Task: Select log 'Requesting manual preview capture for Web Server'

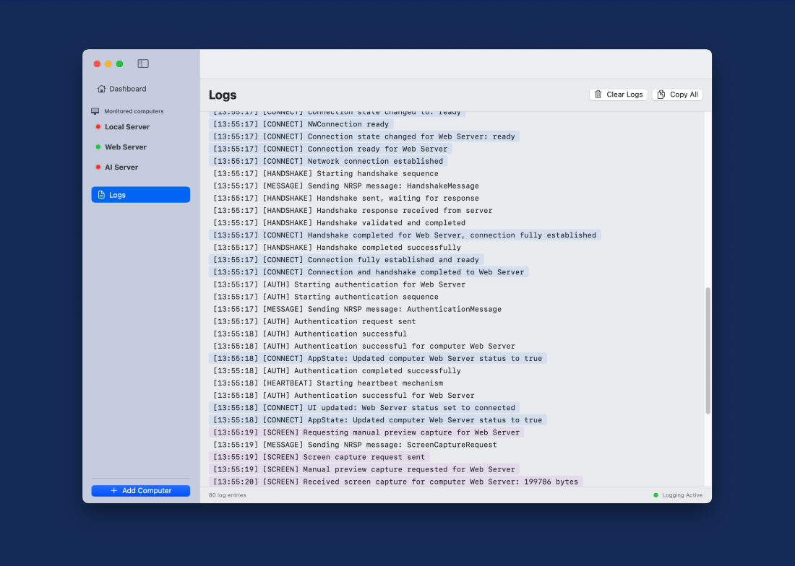Action: (366, 432)
